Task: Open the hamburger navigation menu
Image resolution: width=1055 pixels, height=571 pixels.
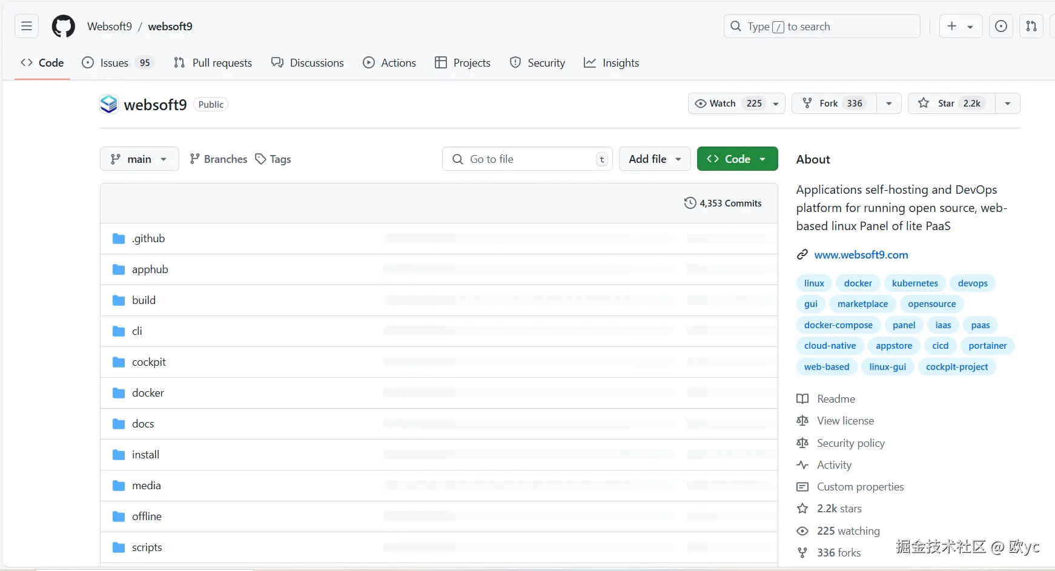Action: point(27,26)
